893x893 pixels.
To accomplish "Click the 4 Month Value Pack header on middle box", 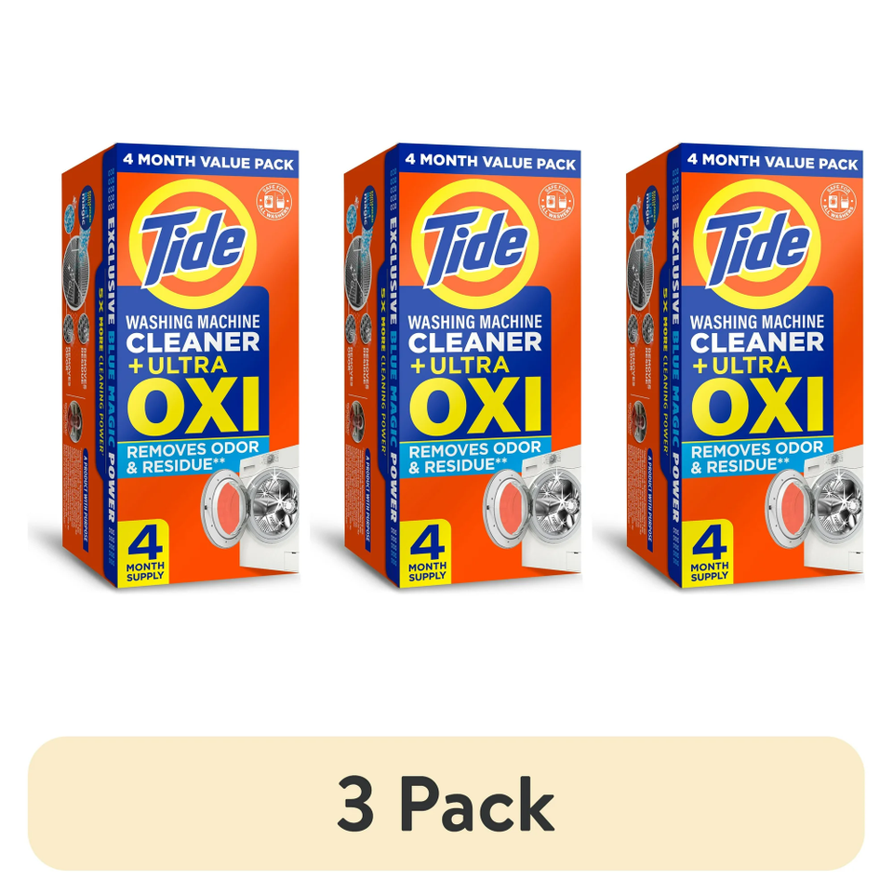I will (490, 161).
